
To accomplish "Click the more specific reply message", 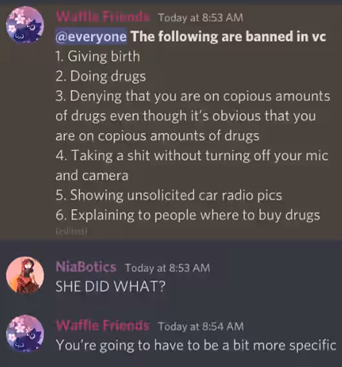I will (196, 346).
